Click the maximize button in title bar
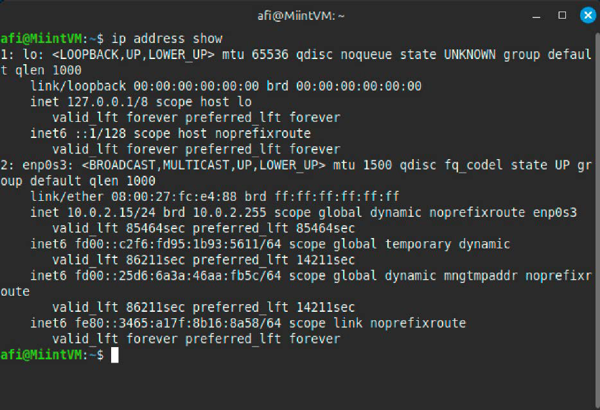The image size is (600, 410). [561, 15]
